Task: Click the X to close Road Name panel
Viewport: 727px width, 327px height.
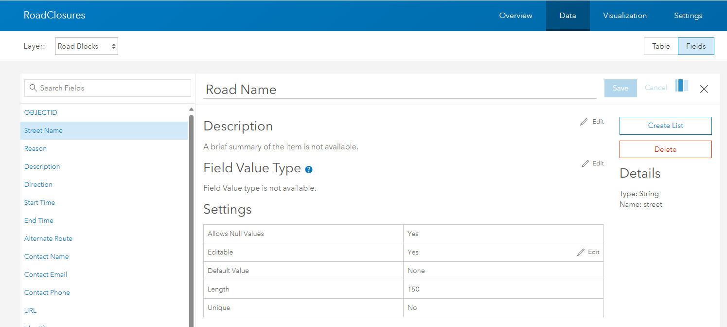Action: pos(704,90)
